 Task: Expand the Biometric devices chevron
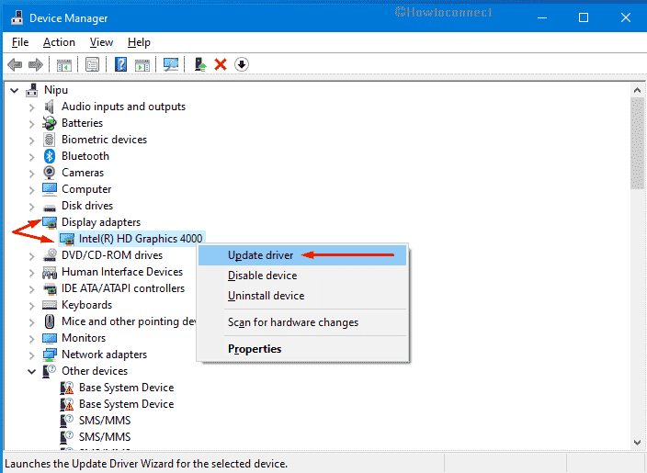[32, 141]
